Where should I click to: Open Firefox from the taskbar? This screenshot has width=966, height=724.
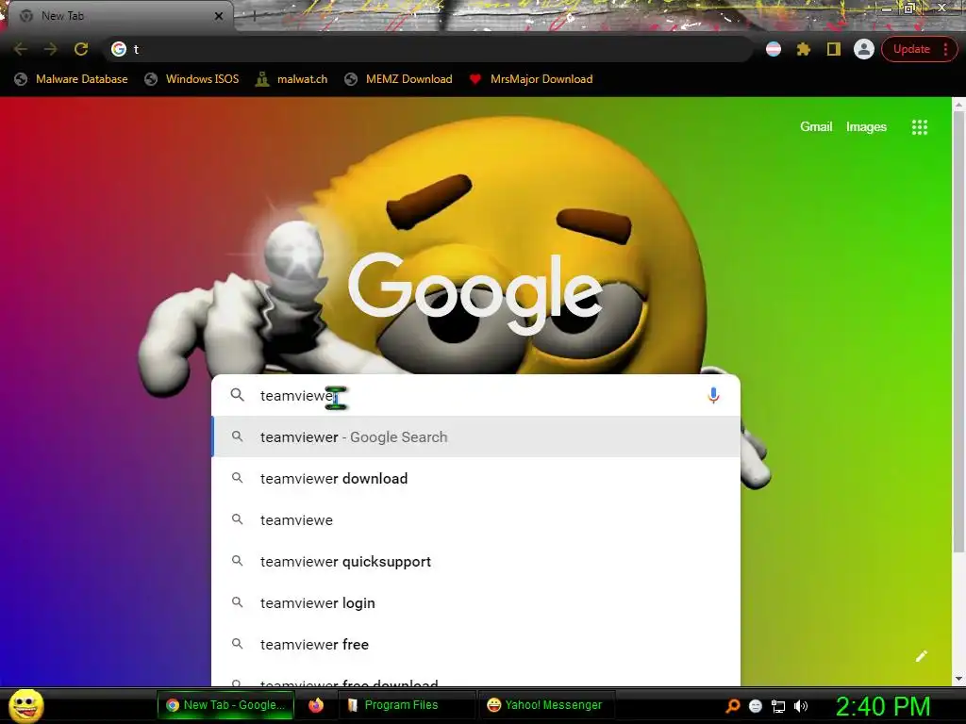click(316, 705)
